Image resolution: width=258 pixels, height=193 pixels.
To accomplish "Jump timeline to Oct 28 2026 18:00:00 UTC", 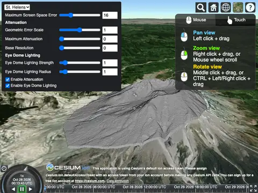I will [196, 187].
